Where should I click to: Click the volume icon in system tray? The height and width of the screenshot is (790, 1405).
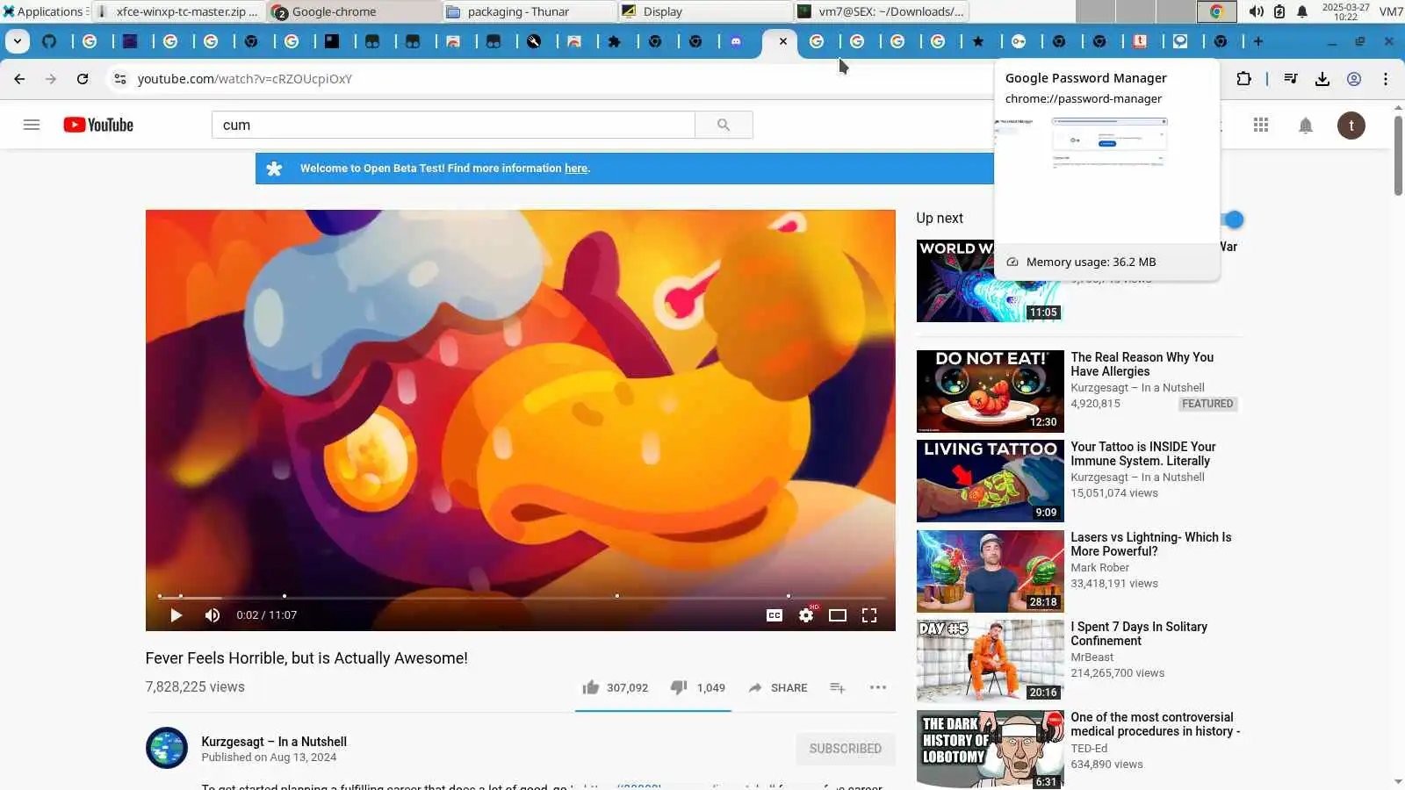point(1257,11)
